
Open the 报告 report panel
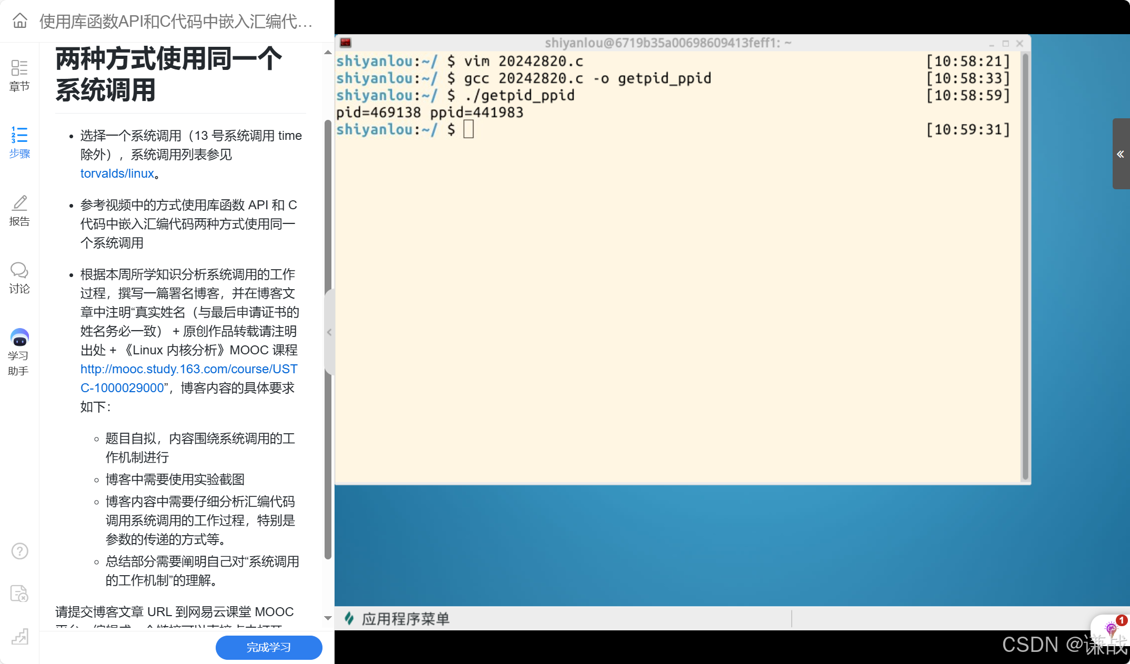[19, 210]
